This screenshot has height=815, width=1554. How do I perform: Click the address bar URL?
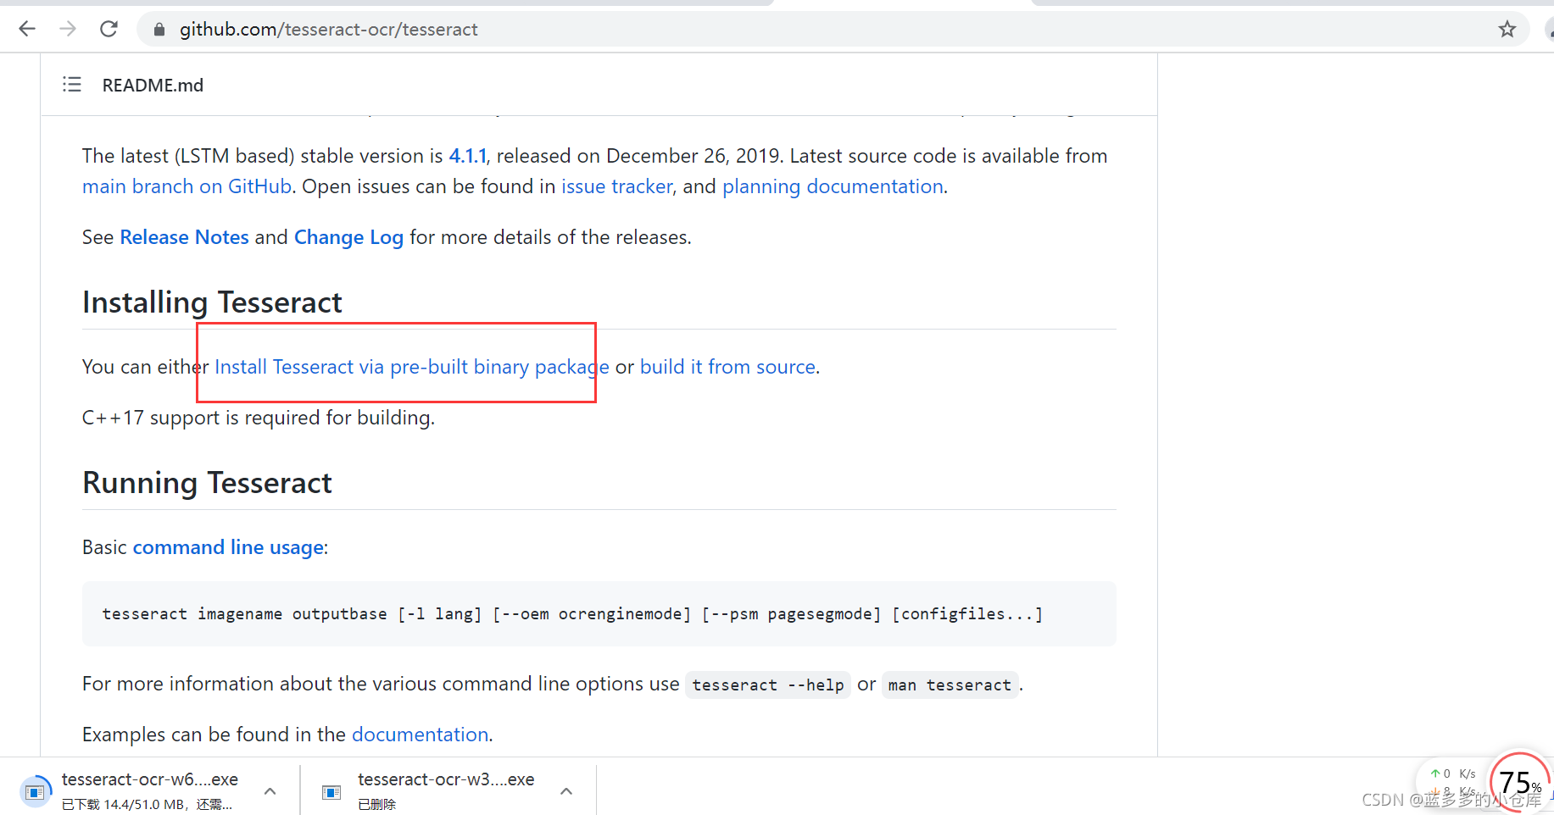[x=329, y=30]
